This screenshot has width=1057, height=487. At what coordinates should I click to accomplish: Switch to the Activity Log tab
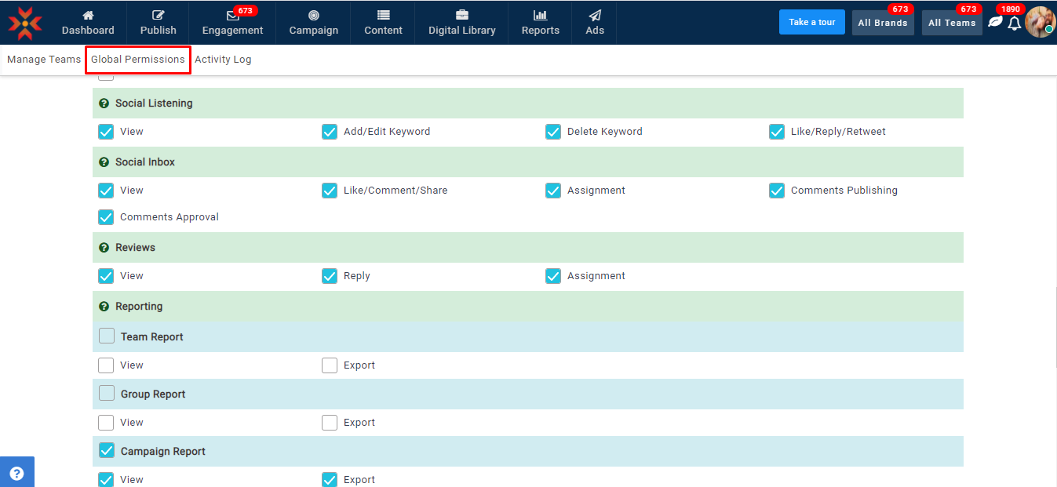[223, 60]
